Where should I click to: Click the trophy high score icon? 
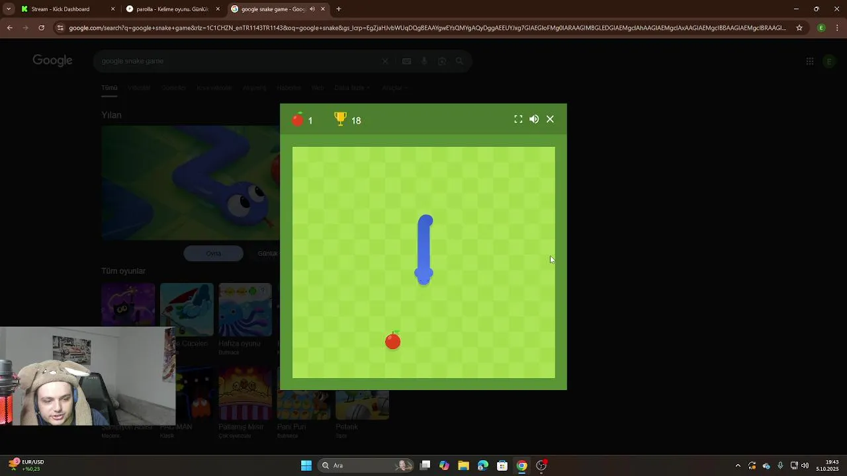[x=340, y=119]
